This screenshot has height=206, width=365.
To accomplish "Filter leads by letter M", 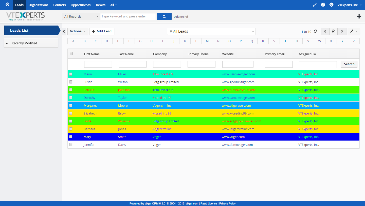I will (x=207, y=41).
